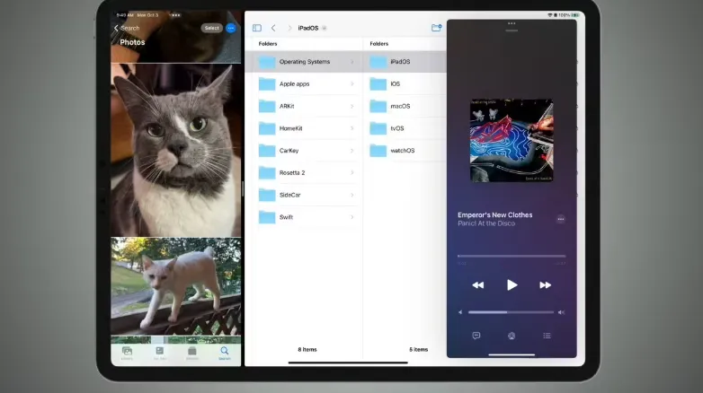Tap the maximum volume speaker icon
This screenshot has width=703, height=393.
click(x=561, y=312)
